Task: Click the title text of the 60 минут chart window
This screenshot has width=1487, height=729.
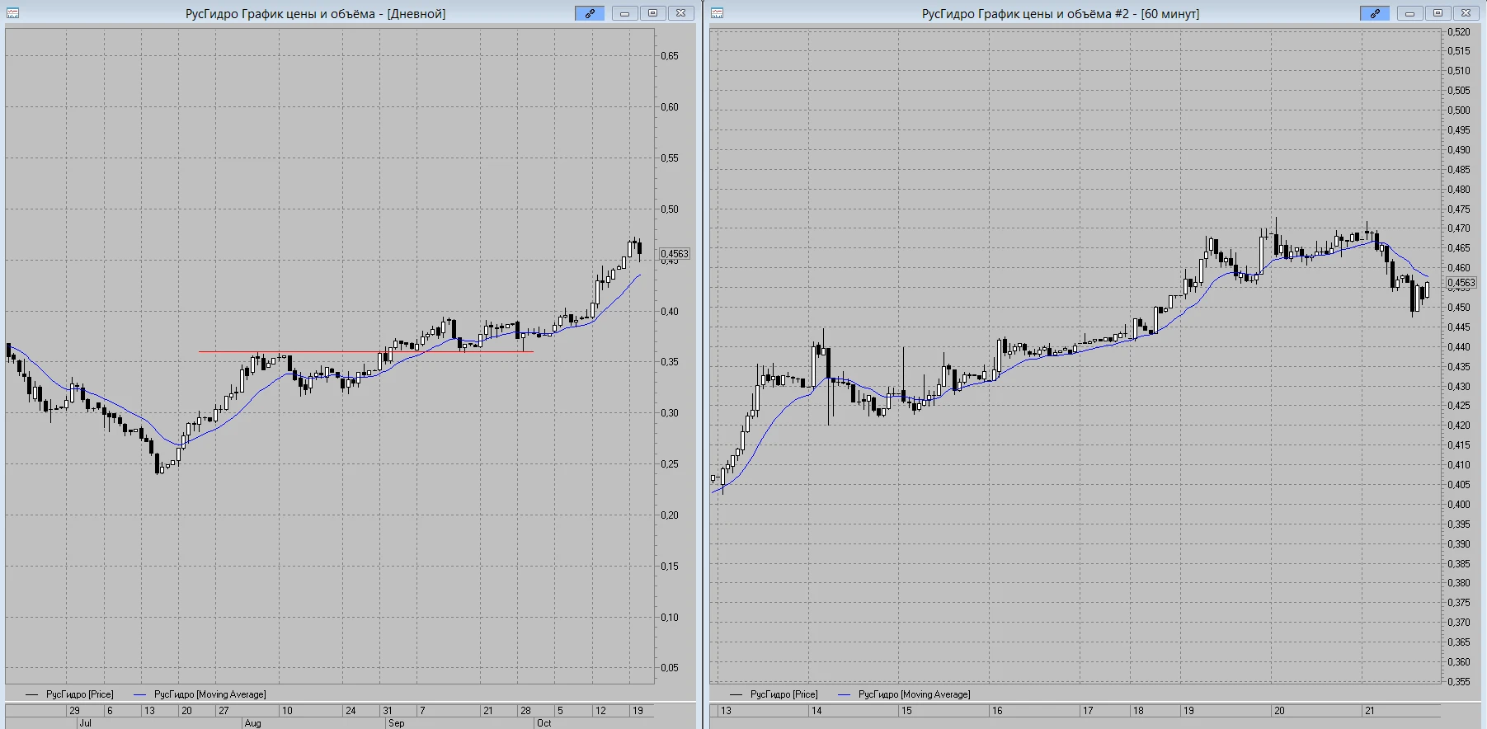Action: pyautogui.click(x=1061, y=14)
